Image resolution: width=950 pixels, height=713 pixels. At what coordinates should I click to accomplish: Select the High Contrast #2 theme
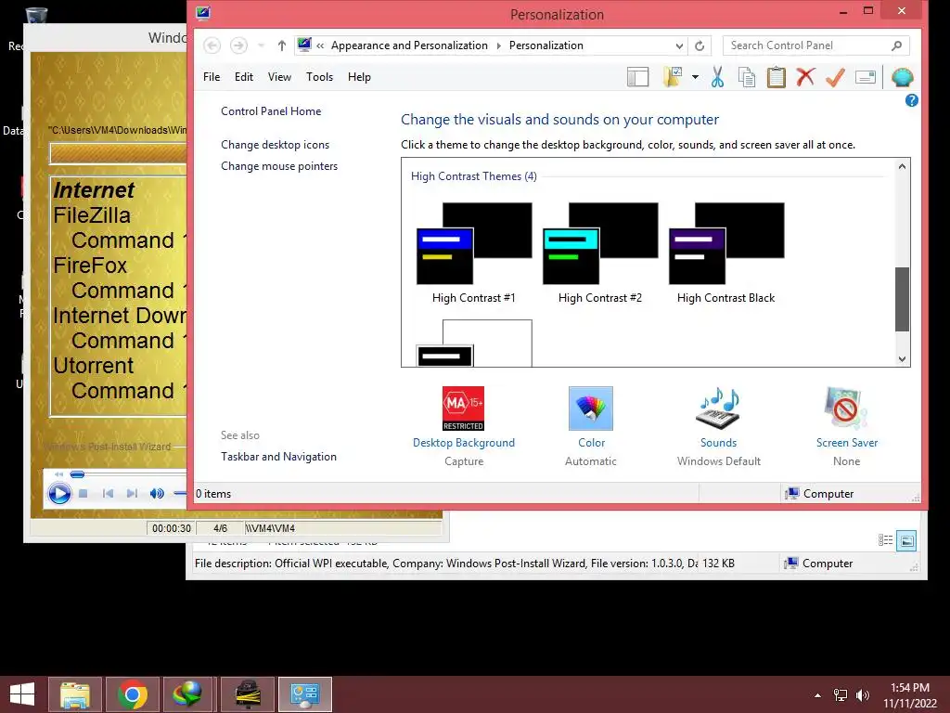[x=600, y=253]
